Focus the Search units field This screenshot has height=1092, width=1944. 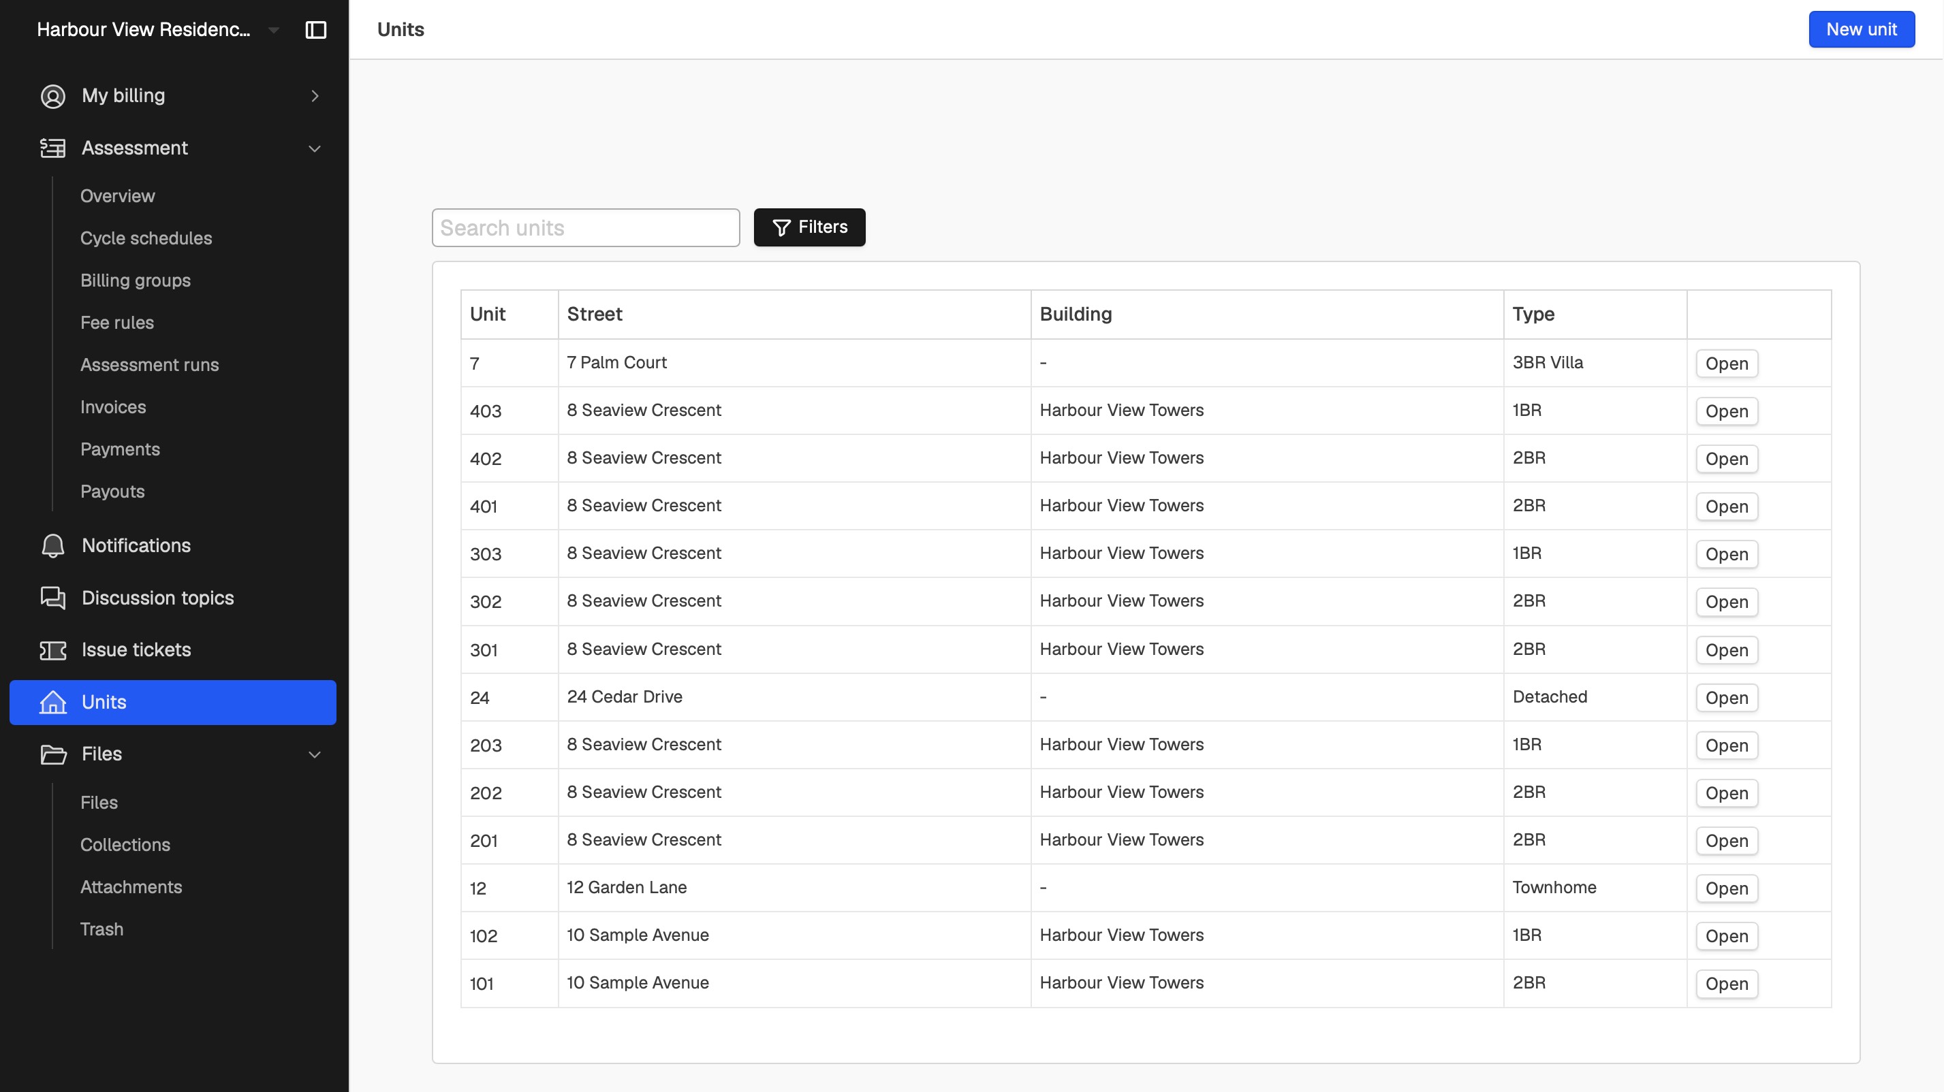point(586,228)
